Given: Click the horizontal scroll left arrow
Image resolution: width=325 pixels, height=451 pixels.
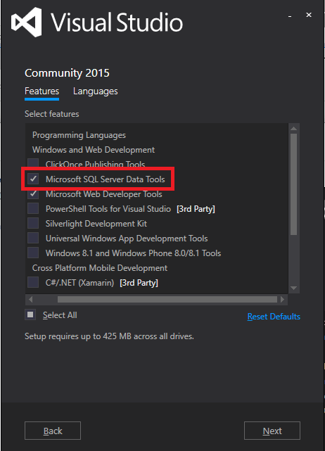Looking at the screenshot, I should [x=30, y=300].
